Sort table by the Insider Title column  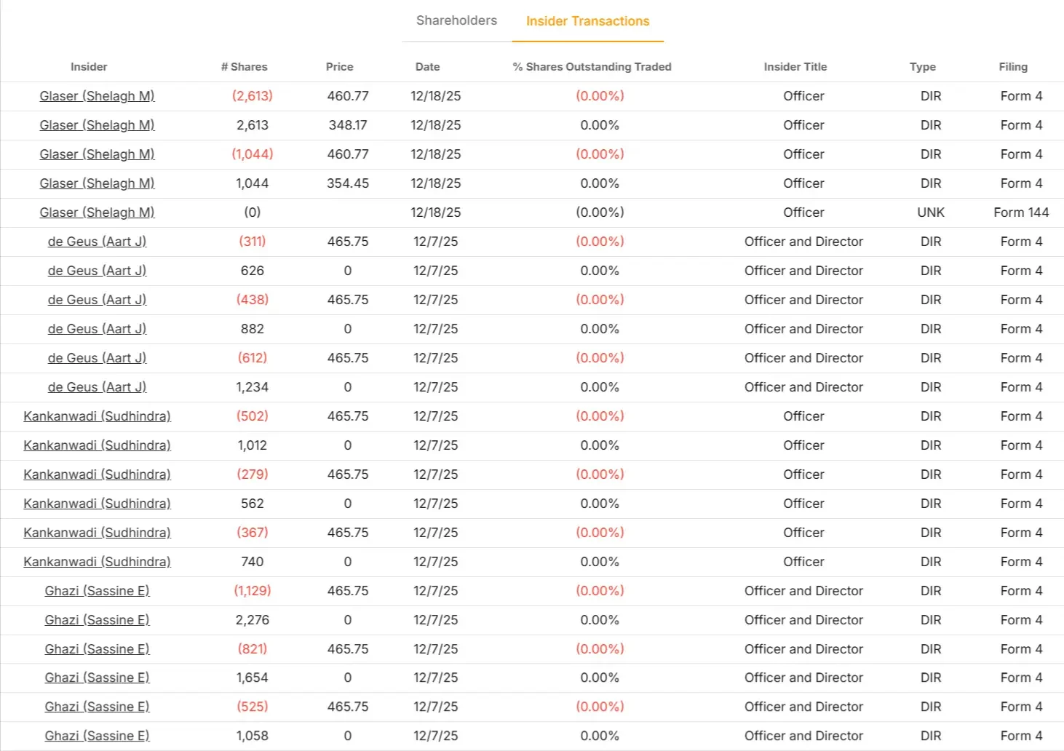pyautogui.click(x=795, y=66)
